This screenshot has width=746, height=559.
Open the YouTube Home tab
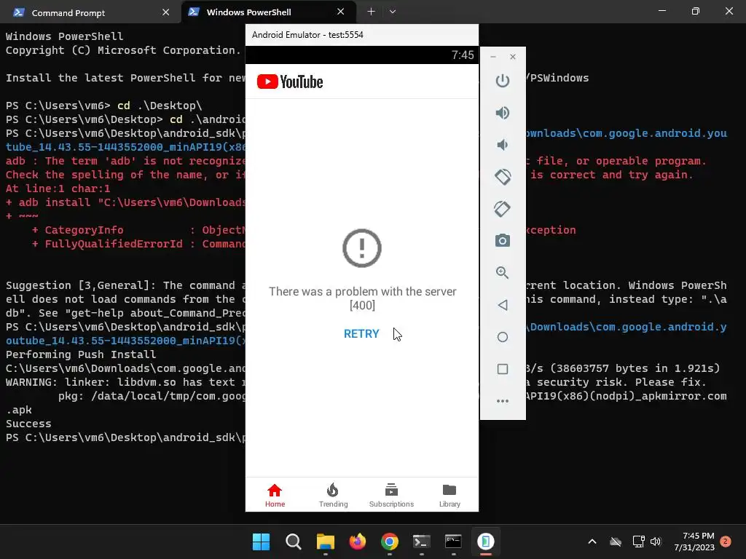[x=275, y=495]
